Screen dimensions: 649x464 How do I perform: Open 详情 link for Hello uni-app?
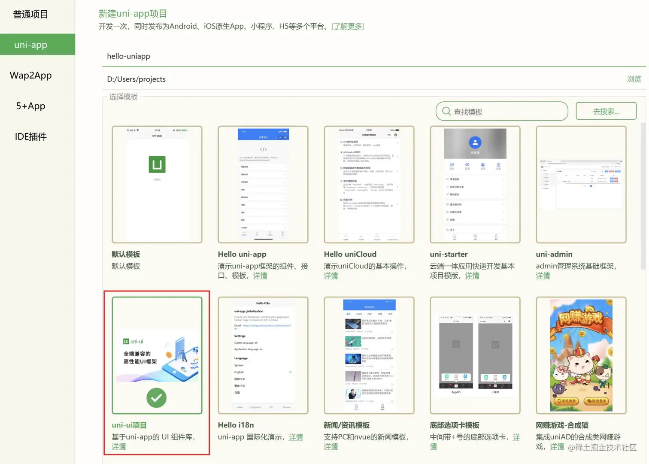point(260,276)
